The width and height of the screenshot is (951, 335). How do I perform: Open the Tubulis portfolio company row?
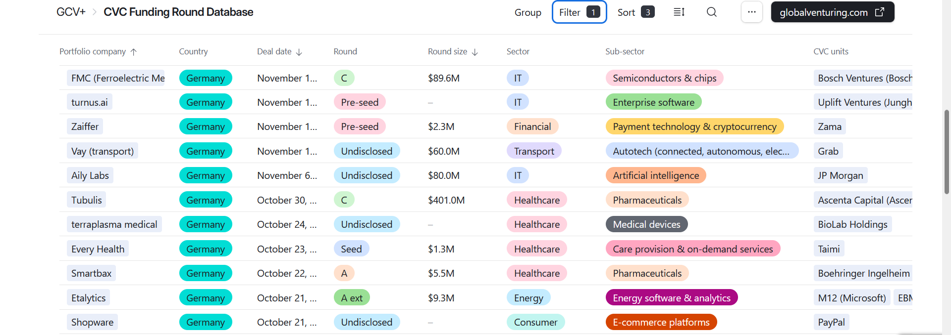pyautogui.click(x=87, y=200)
